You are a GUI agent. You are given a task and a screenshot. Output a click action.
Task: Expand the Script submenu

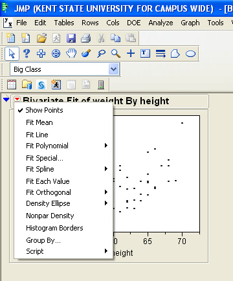(x=63, y=251)
